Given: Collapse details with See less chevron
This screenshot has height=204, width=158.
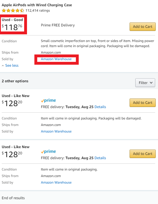Looking at the screenshot, I should point(10,66).
